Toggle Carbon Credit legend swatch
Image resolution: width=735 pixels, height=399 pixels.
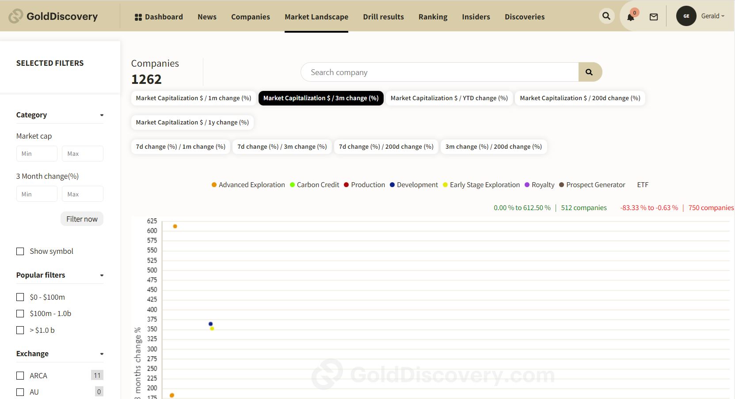pos(292,185)
